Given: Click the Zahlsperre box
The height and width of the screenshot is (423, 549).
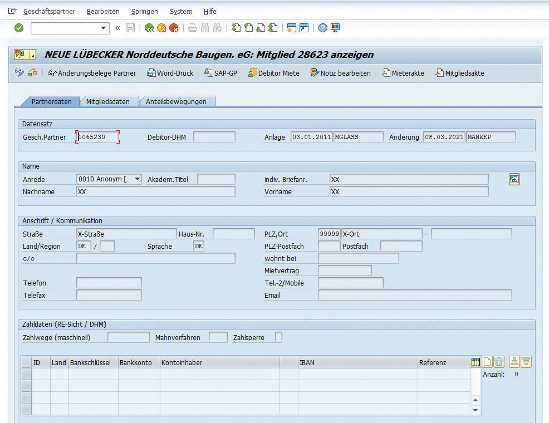Looking at the screenshot, I should coord(278,337).
